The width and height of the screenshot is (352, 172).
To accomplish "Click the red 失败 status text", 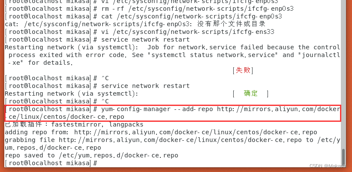I will click(x=243, y=70).
